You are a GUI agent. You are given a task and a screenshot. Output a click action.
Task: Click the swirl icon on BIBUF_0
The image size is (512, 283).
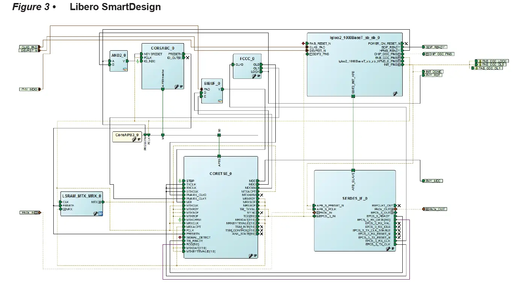[220, 100]
